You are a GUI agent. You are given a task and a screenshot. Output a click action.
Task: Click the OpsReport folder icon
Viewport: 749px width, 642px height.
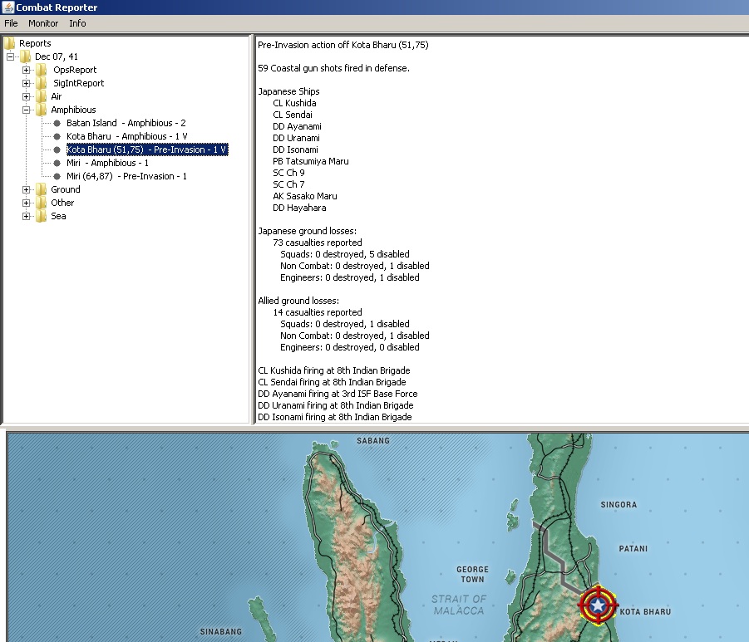coord(42,70)
